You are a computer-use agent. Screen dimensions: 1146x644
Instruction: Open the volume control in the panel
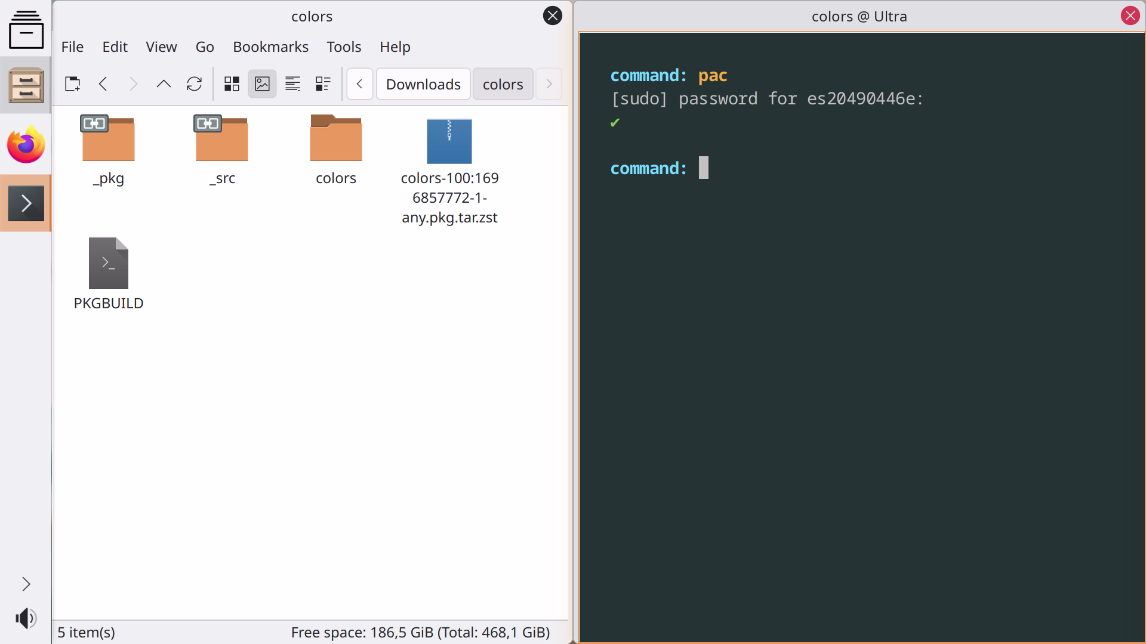pyautogui.click(x=26, y=618)
